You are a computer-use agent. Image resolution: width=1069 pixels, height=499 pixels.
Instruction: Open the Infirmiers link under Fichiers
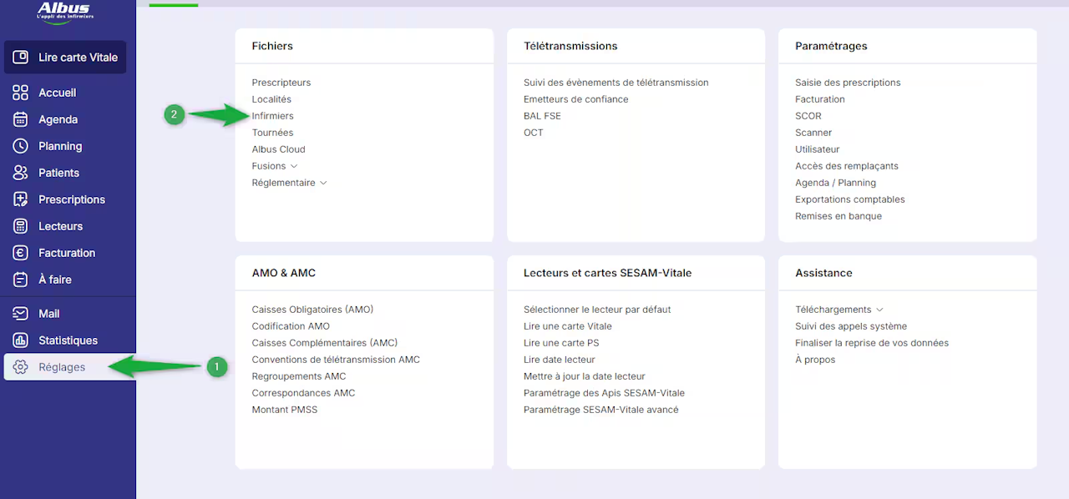pyautogui.click(x=272, y=116)
